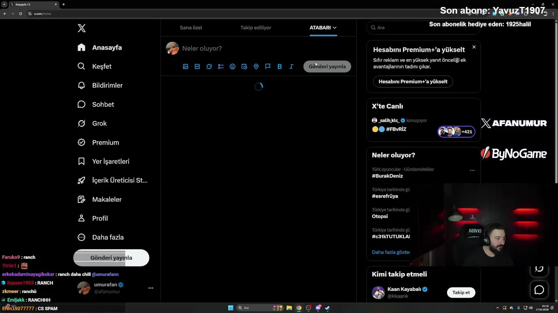Image resolution: width=558 pixels, height=313 pixels.
Task: Click the sidebar Gönderi yayınla button
Action: point(111,258)
